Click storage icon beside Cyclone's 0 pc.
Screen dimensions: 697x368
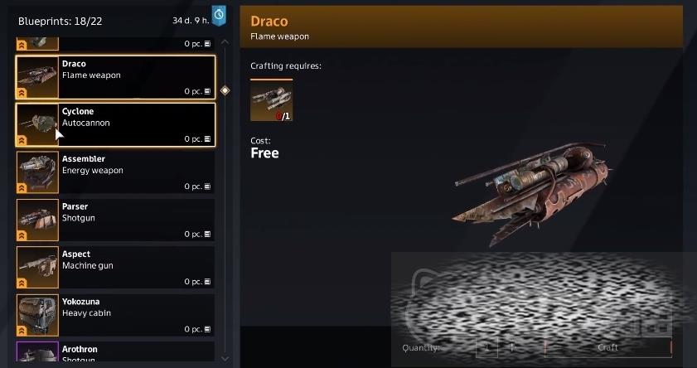(x=207, y=138)
